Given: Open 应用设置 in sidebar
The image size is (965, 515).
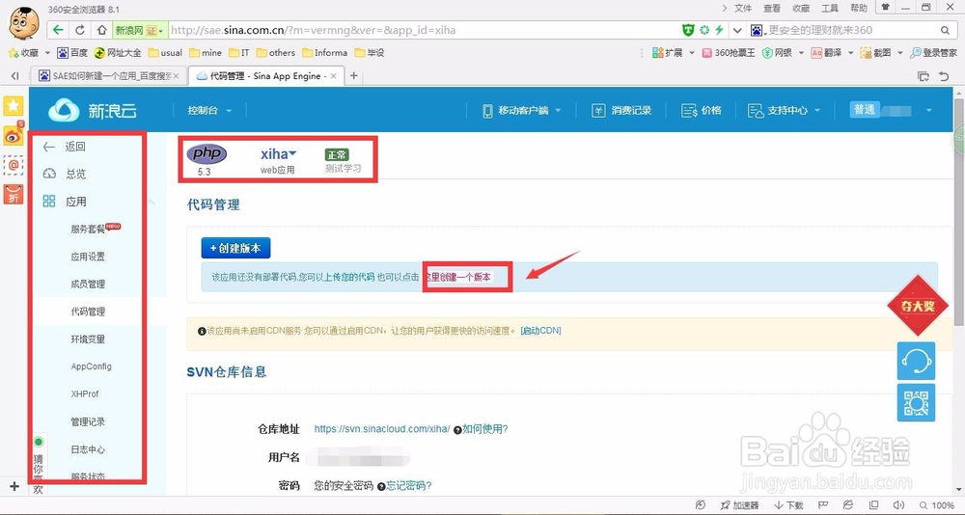Looking at the screenshot, I should coord(88,257).
